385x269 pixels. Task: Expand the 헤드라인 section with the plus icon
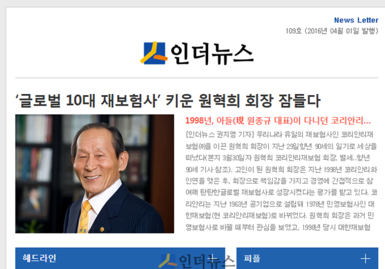tap(212, 259)
